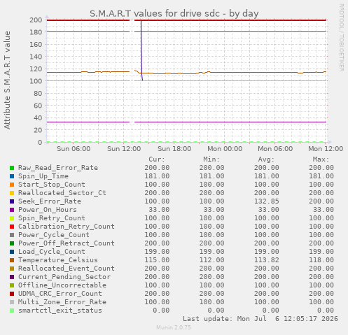Click the Munin 2.0.75 version footer

(x=174, y=327)
